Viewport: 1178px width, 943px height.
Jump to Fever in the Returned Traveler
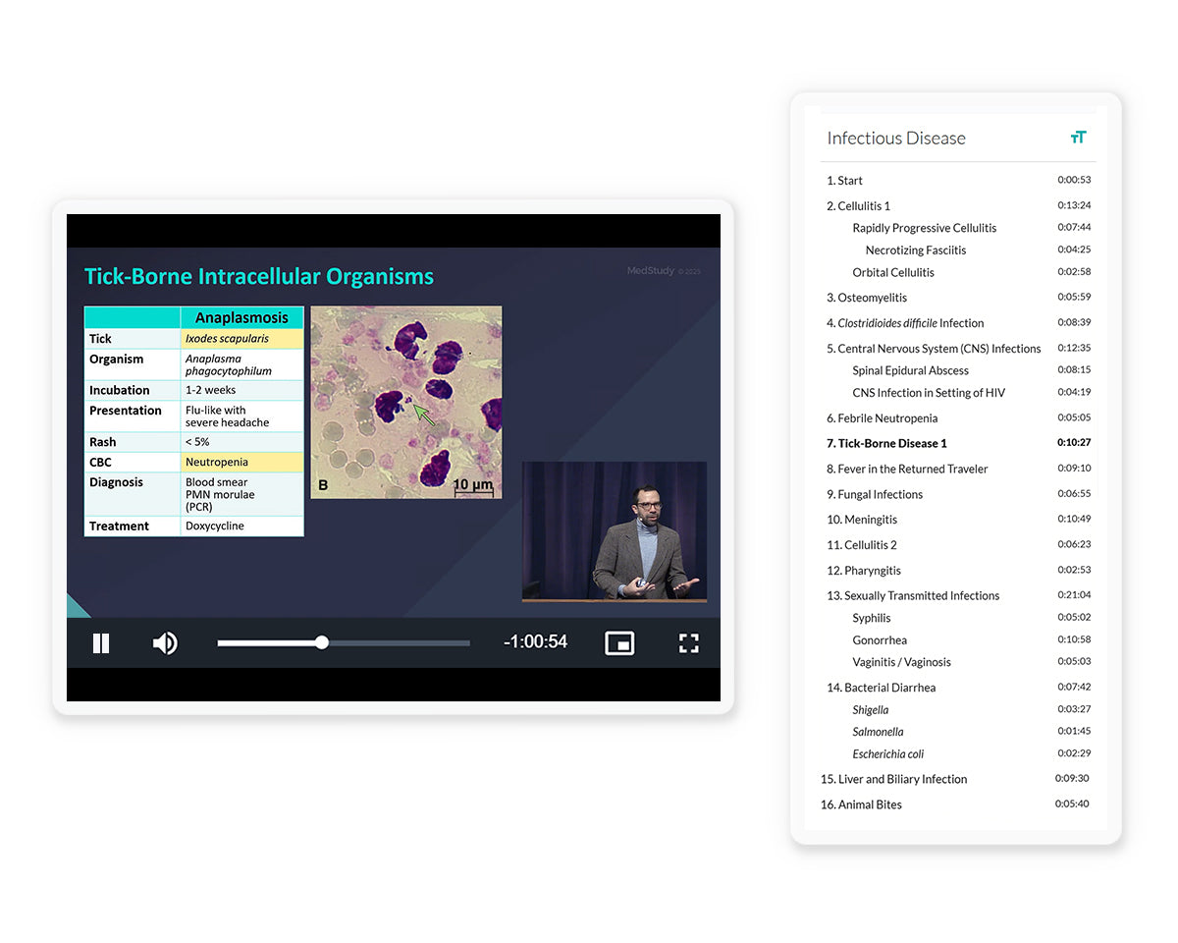[907, 470]
